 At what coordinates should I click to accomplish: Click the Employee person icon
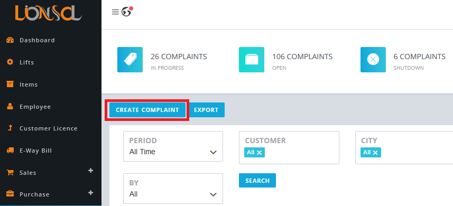tap(10, 107)
